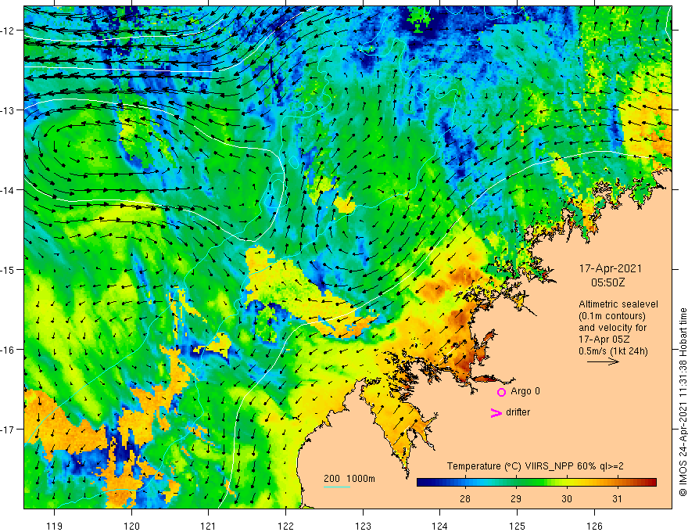Click the '200 1000m' depth contour label
688x532 pixels.
(349, 479)
